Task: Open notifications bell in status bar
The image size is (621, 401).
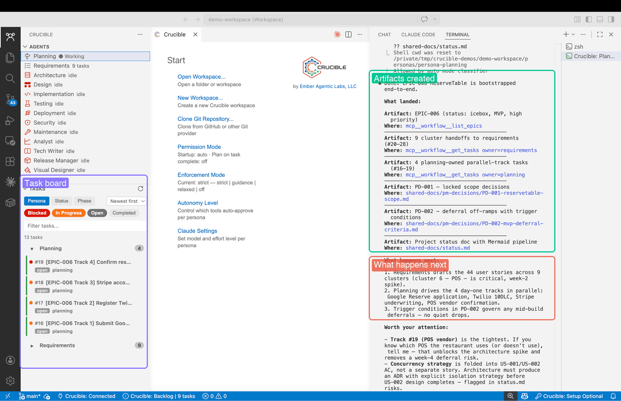Action: point(613,396)
